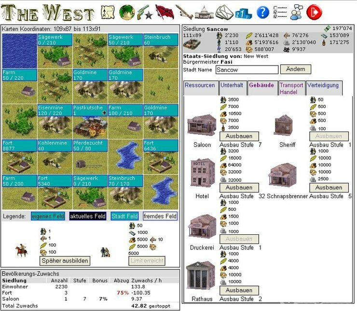Switch to the Ressourcen tab

[200, 88]
